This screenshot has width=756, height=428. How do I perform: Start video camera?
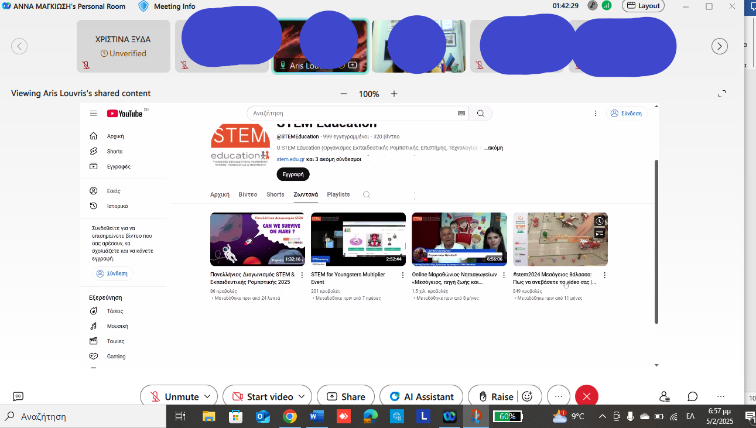(x=262, y=396)
